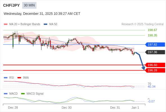Click the 198.67 resistance level label
Viewport: 166px width, 112px height.
[x=152, y=30]
